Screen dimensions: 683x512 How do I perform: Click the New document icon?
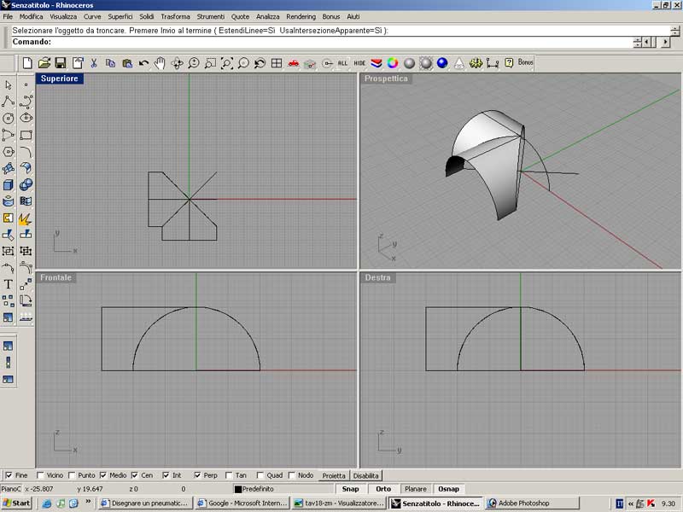pyautogui.click(x=27, y=63)
